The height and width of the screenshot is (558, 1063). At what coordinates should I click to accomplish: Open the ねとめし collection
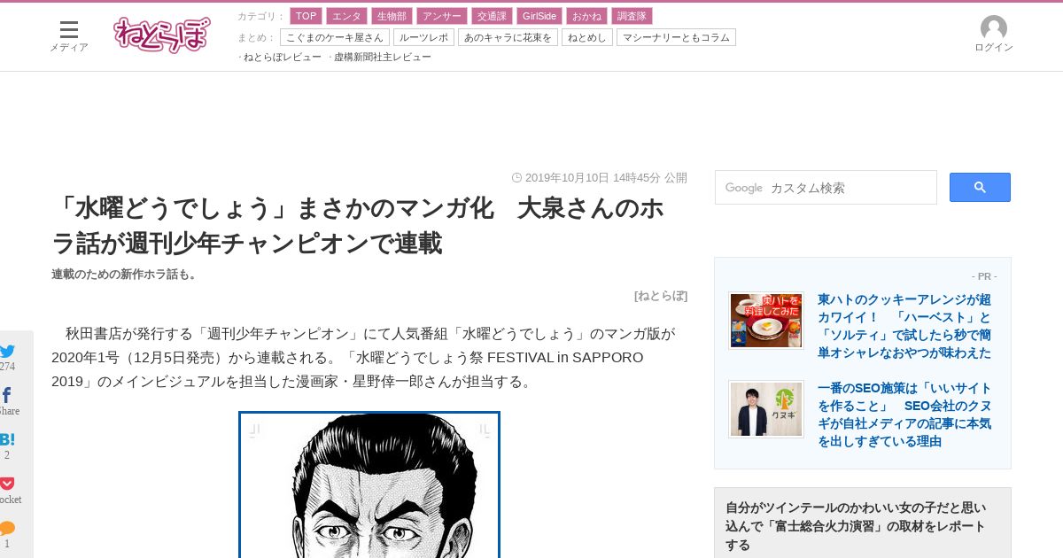[x=587, y=37]
